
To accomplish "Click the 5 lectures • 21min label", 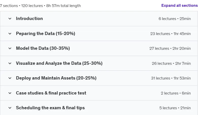I will [x=175, y=108].
